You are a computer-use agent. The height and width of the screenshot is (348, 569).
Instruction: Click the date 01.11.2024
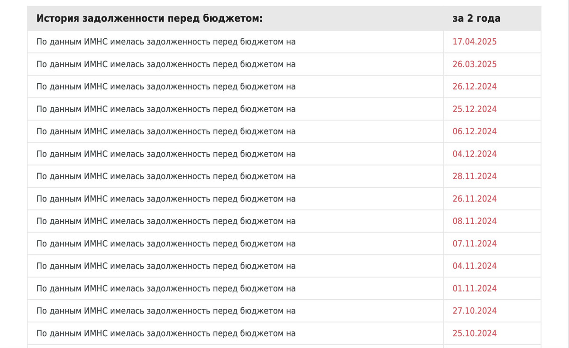coord(474,289)
